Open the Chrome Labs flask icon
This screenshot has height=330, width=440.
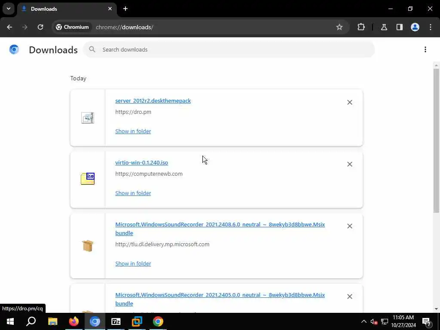coord(384,27)
